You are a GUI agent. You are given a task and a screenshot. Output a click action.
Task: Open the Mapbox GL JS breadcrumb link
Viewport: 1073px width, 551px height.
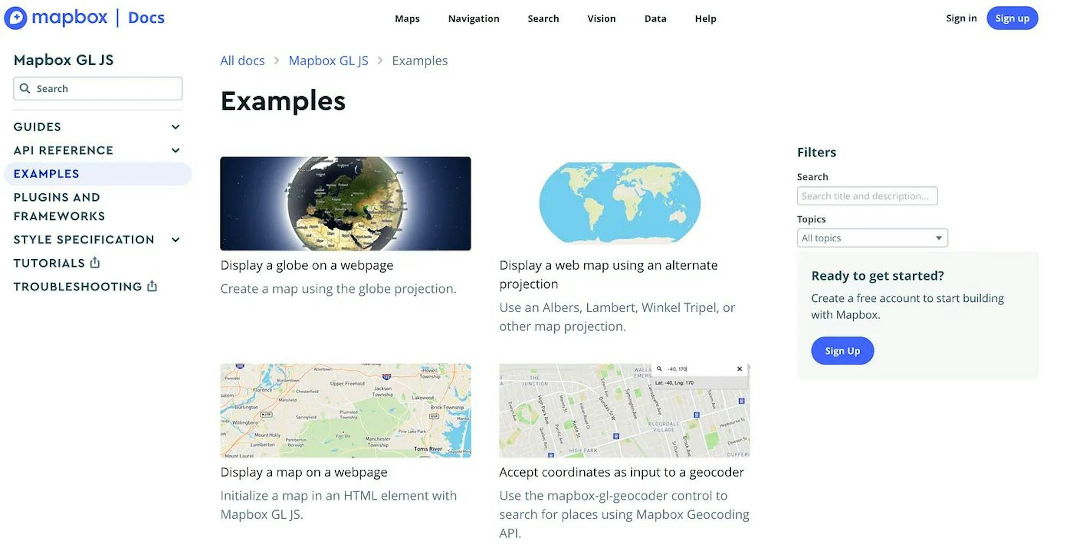[328, 60]
